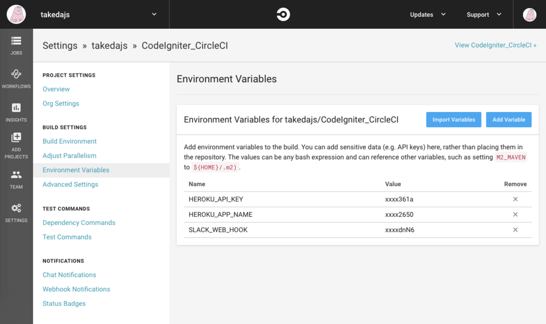The width and height of the screenshot is (546, 324).
Task: Open the Insights chart icon
Action: 16,108
